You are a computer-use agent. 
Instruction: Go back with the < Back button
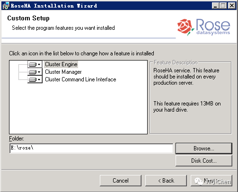(166, 181)
